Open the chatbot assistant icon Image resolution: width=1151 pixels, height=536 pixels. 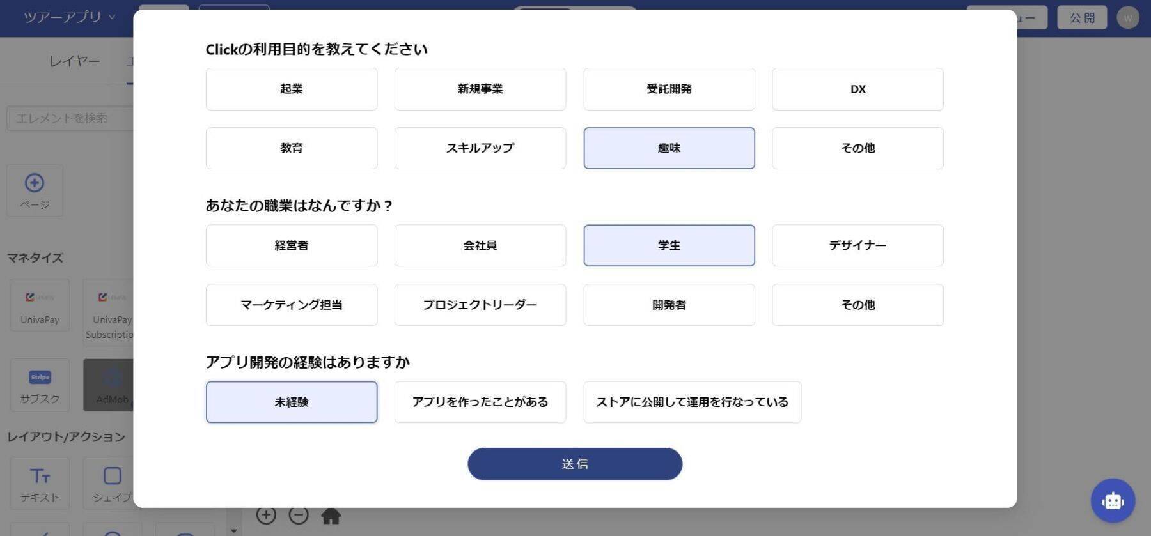(x=1112, y=500)
